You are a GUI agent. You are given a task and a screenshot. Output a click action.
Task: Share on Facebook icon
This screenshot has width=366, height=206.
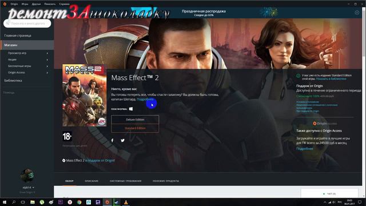[x=112, y=140]
